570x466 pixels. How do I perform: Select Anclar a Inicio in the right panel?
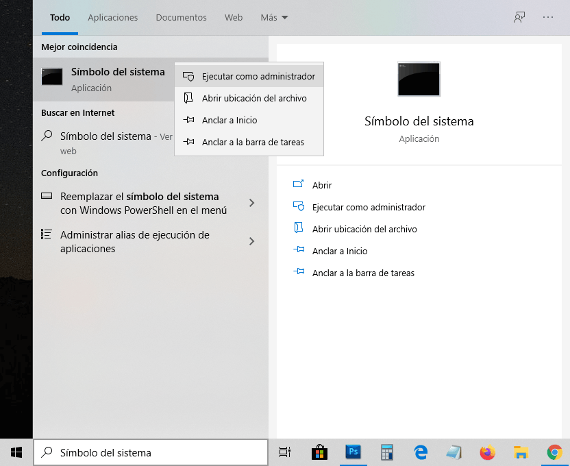(340, 252)
